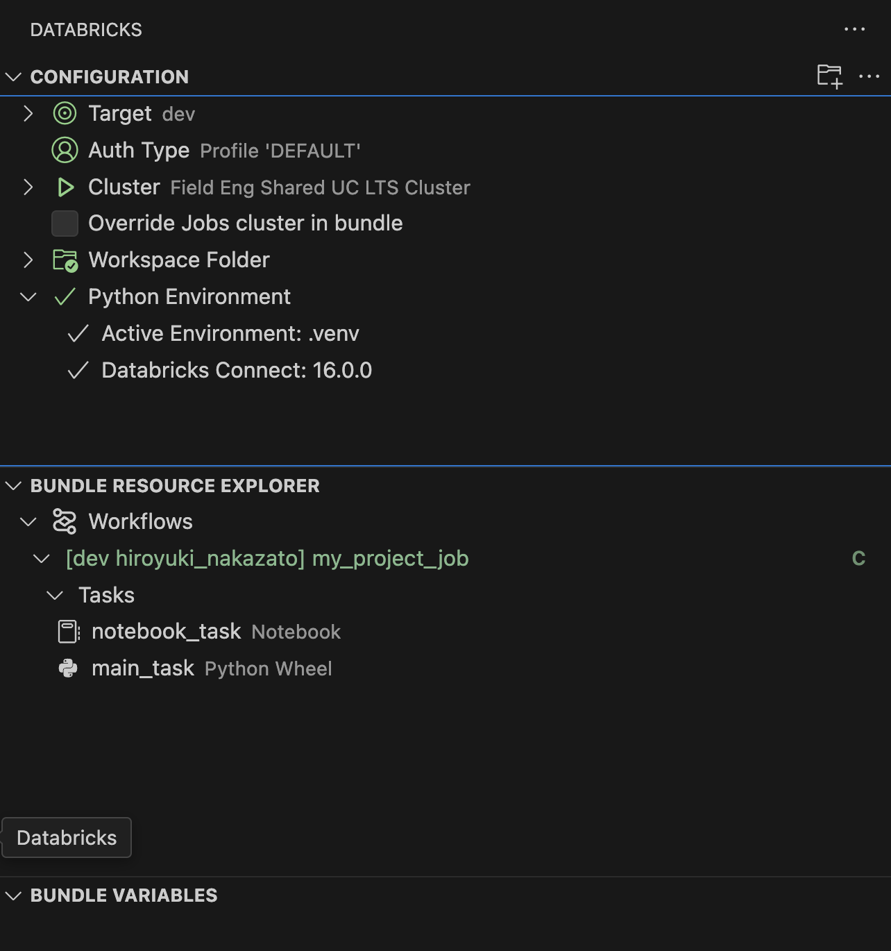
Task: Open the Workspace Folder icon
Action: pyautogui.click(x=65, y=260)
